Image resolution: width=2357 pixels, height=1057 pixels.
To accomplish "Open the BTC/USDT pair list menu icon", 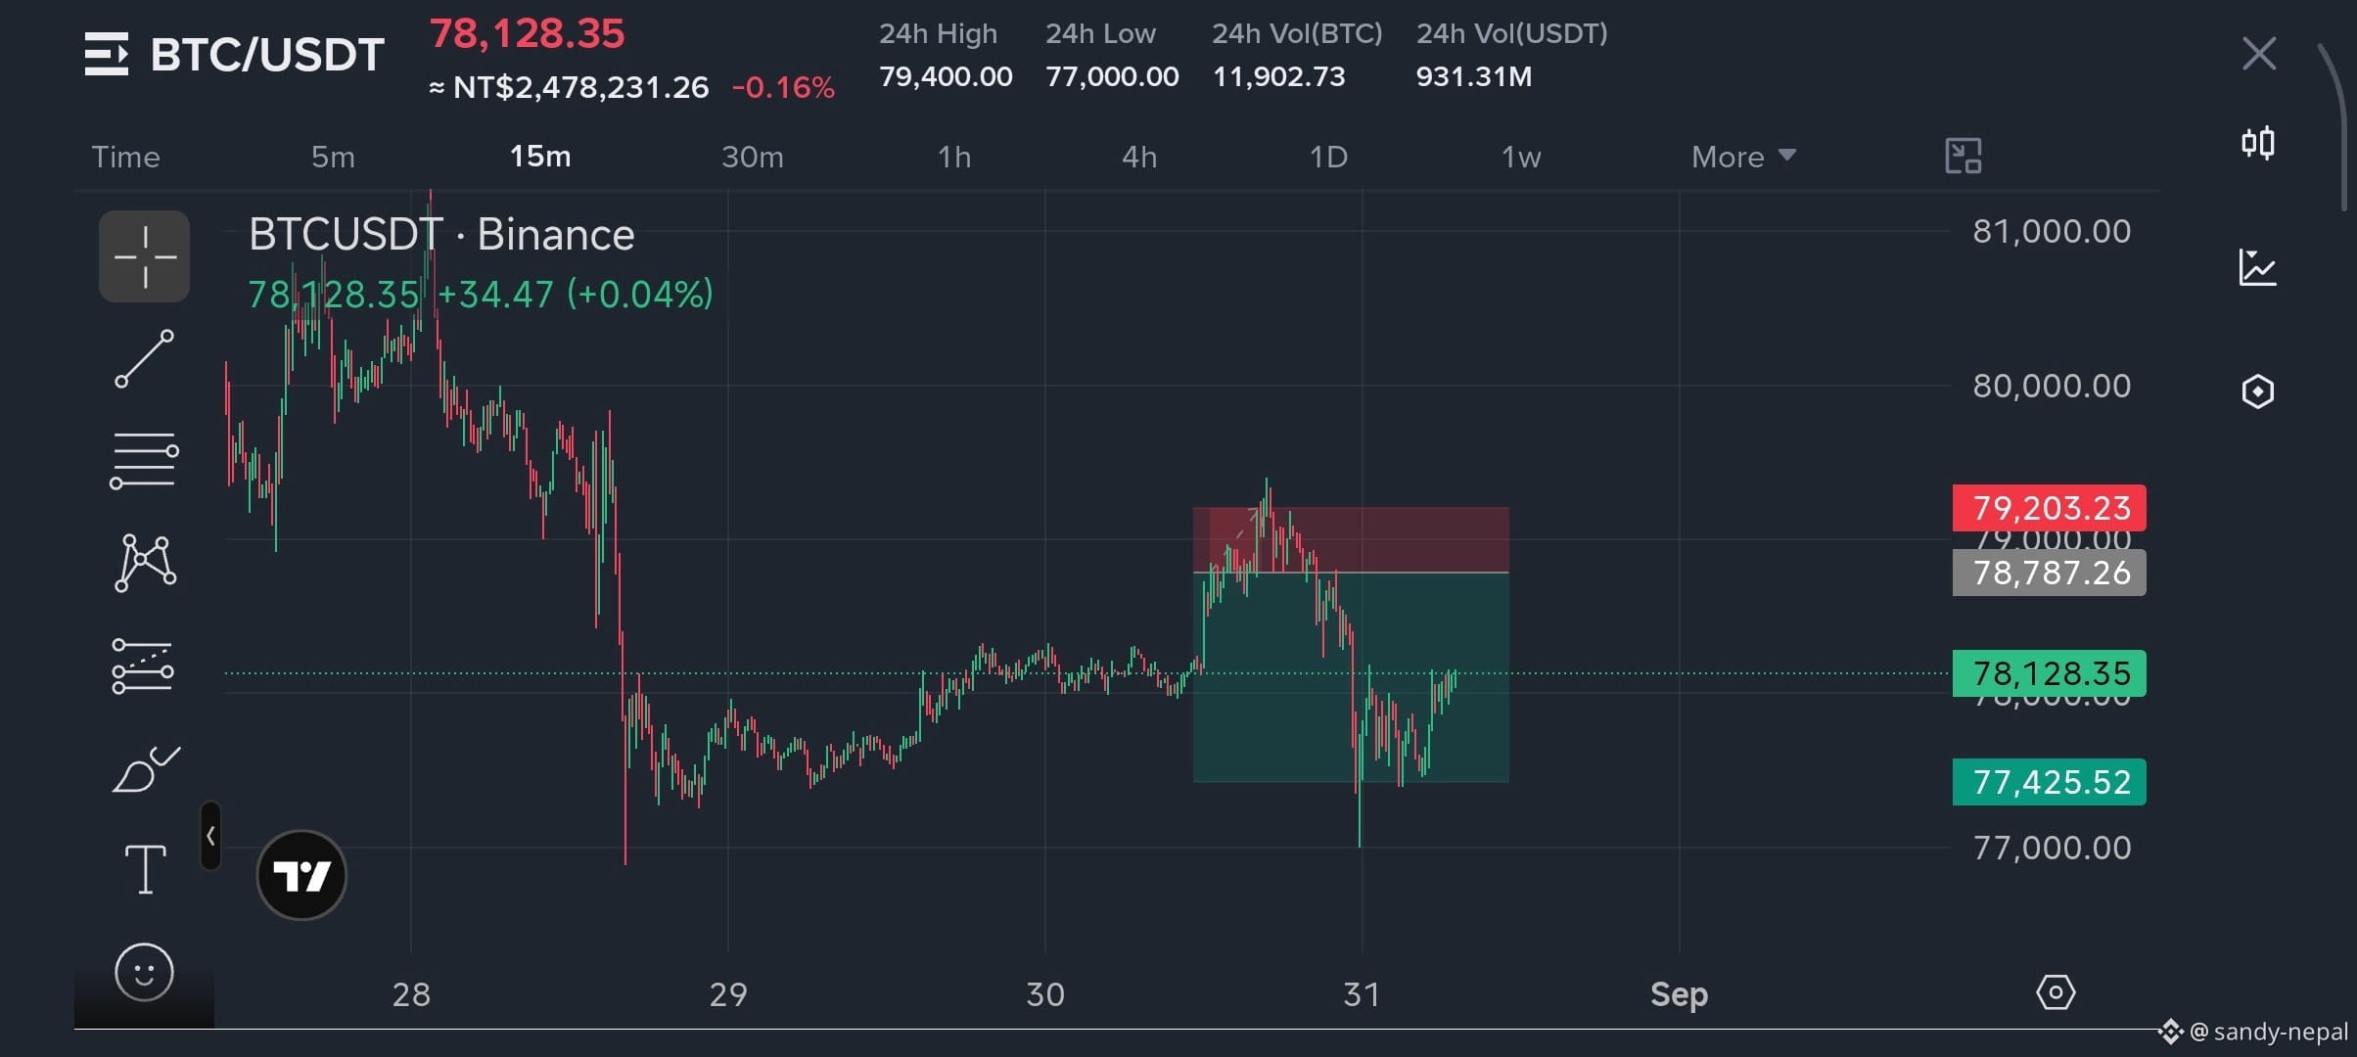I will point(106,54).
